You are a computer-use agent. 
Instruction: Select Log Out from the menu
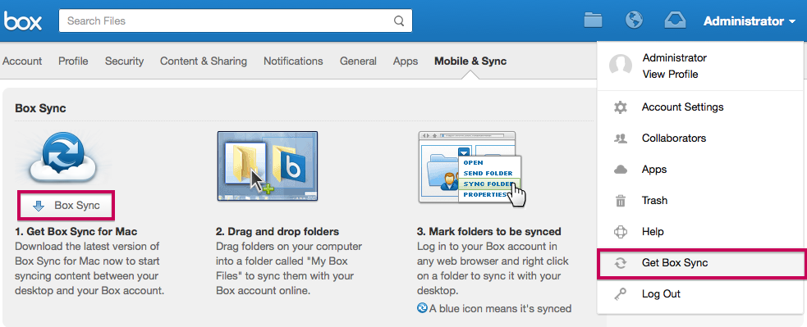[700, 294]
